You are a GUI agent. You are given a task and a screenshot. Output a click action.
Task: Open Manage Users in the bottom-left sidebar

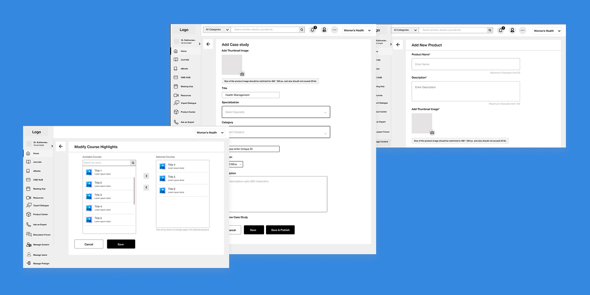point(40,255)
